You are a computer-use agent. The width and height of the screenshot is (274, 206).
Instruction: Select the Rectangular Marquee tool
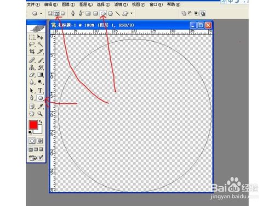pos(32,37)
